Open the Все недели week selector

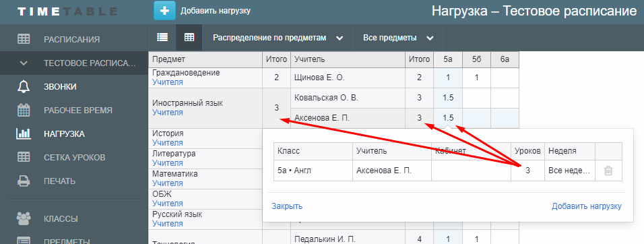(570, 171)
